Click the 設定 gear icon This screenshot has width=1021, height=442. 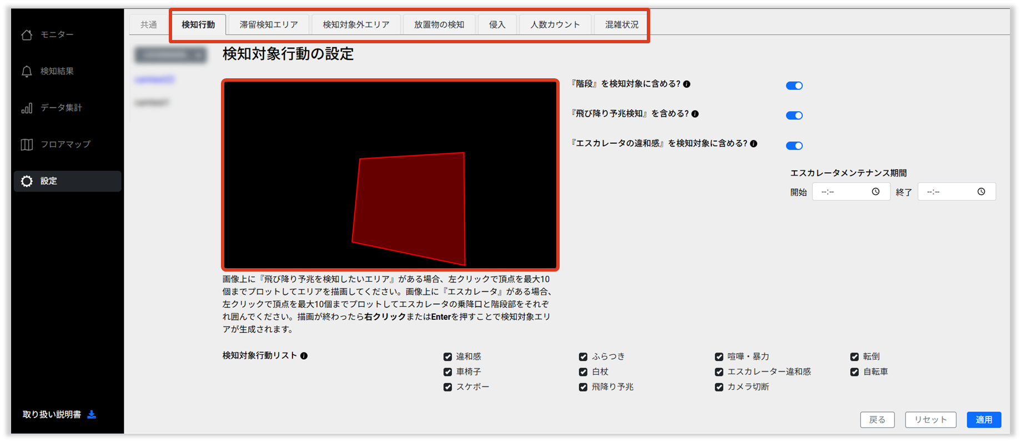pos(27,181)
